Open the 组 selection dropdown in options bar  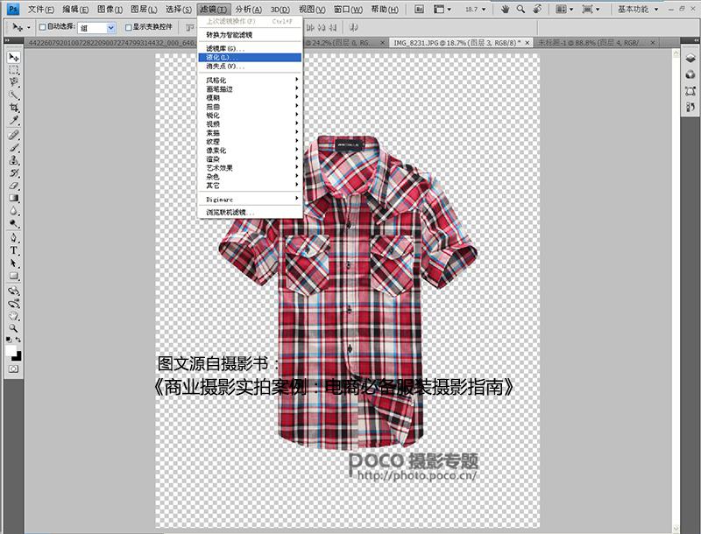point(110,27)
